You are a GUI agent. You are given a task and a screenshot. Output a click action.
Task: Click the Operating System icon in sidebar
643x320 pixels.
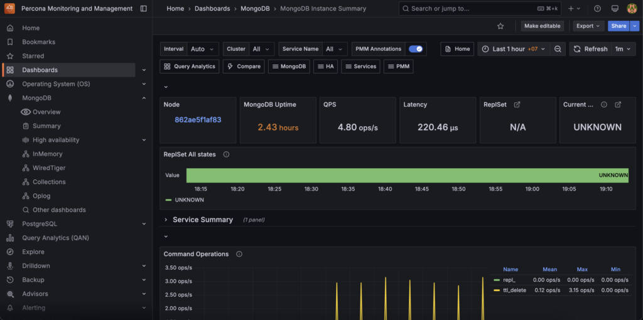coord(10,84)
